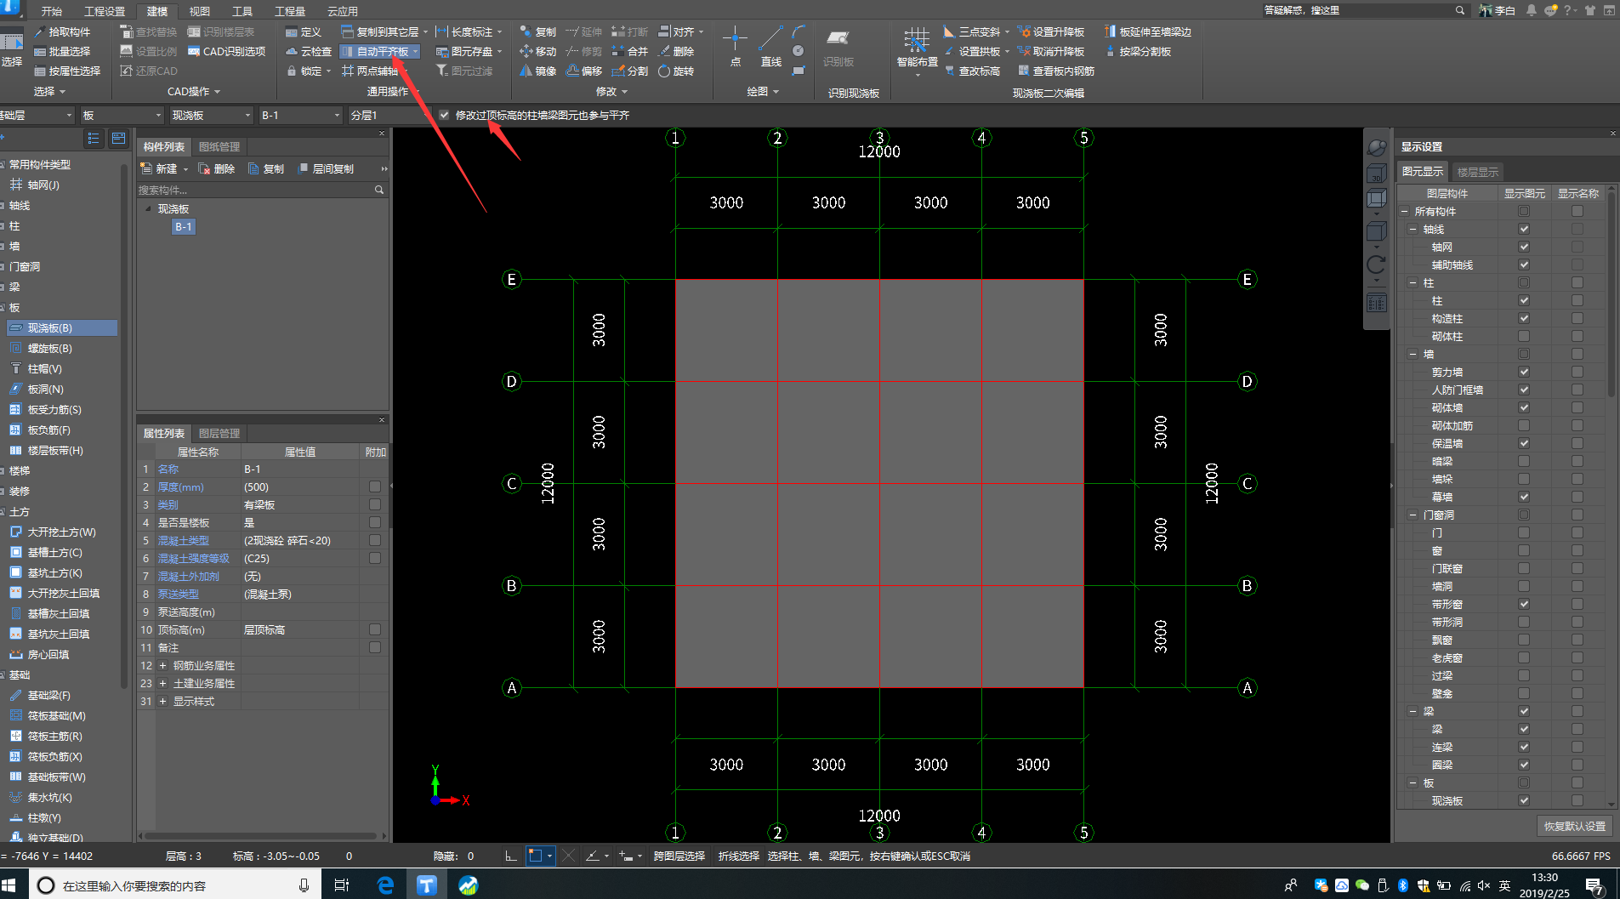1620x899 pixels.
Task: Toggle the 3D view icon in view toolbar
Action: click(x=1376, y=174)
